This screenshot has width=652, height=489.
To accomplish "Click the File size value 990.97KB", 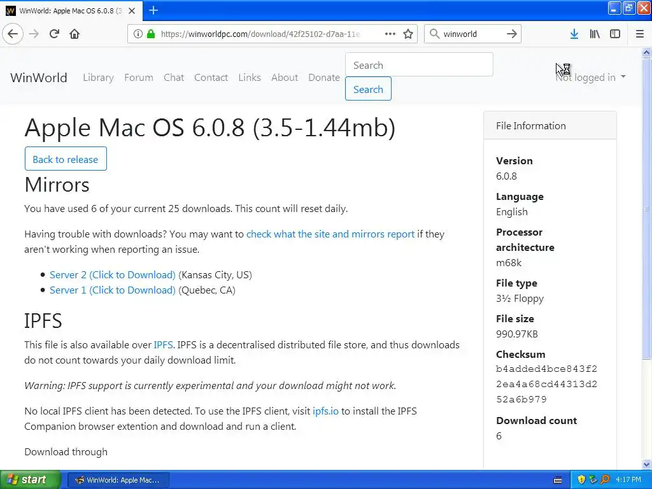I will click(517, 334).
